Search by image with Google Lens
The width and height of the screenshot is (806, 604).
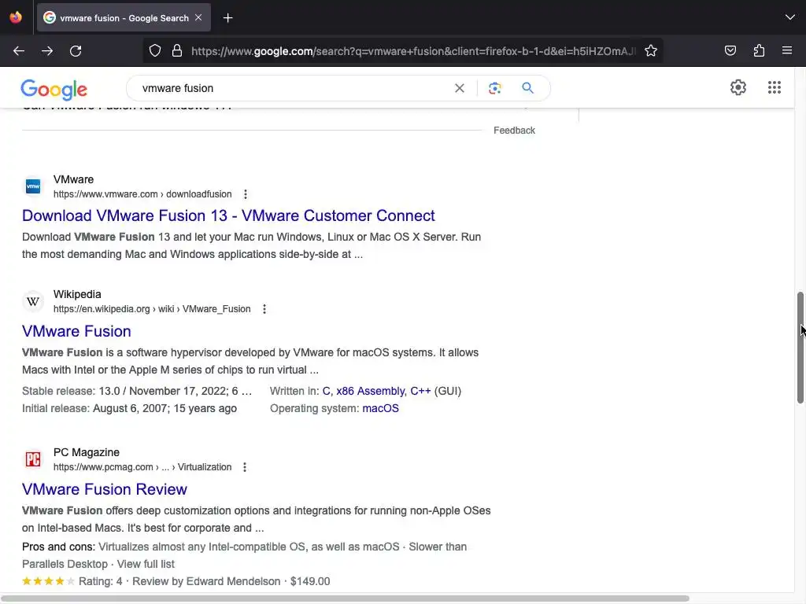point(494,88)
